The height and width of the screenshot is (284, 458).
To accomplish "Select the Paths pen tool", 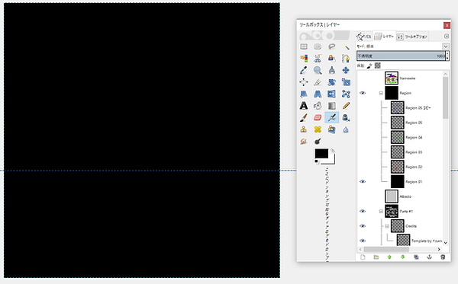I will 346,59.
